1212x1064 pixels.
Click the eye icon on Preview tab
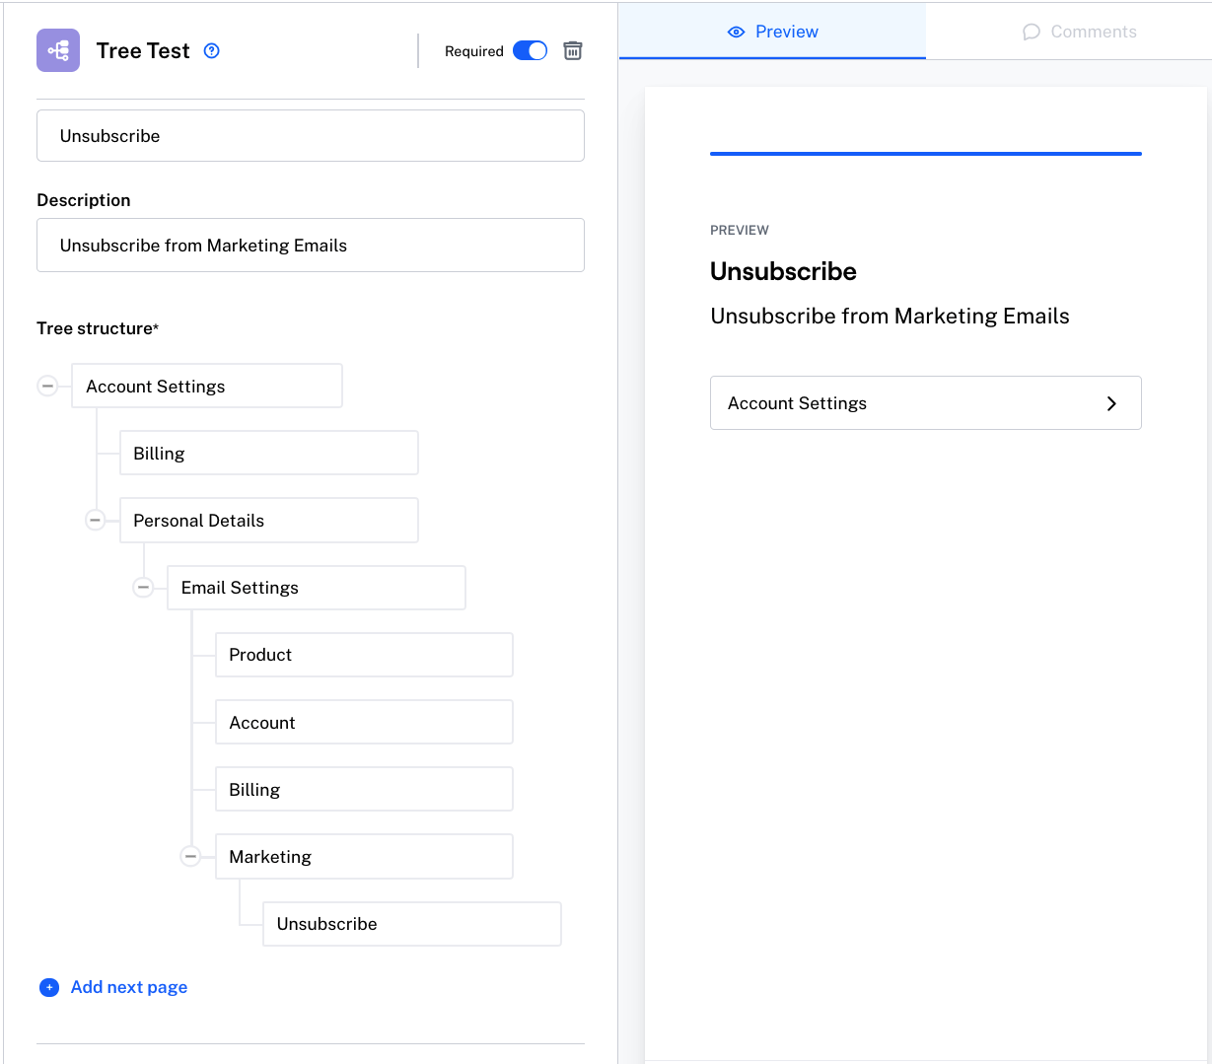(736, 32)
